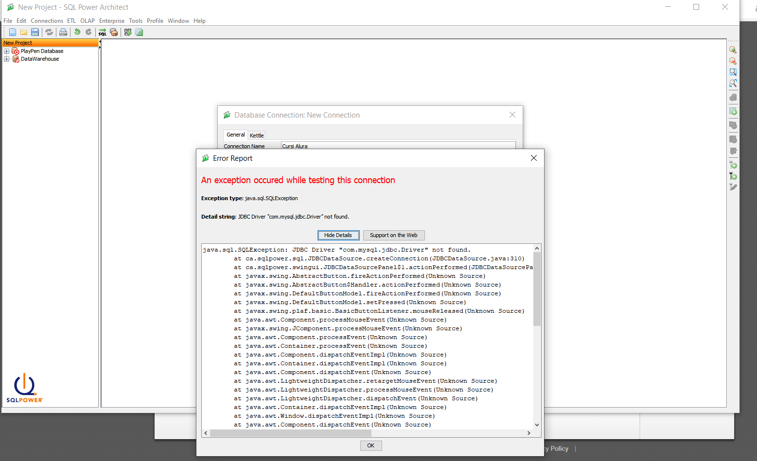Click the New Non-Identifying Relationship icon
Image resolution: width=757 pixels, height=461 pixels.
[733, 165]
